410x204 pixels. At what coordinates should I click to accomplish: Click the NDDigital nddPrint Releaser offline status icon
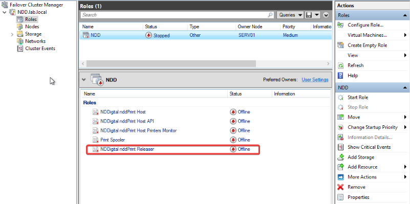[x=233, y=149]
